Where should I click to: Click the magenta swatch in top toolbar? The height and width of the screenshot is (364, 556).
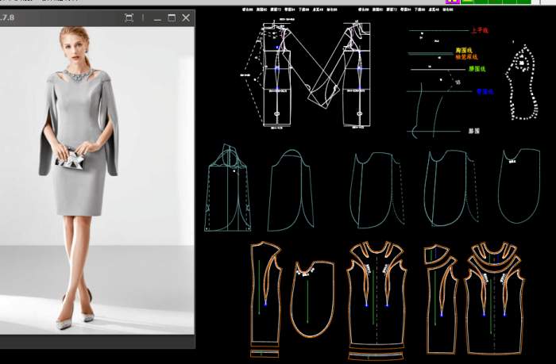(453, 2)
